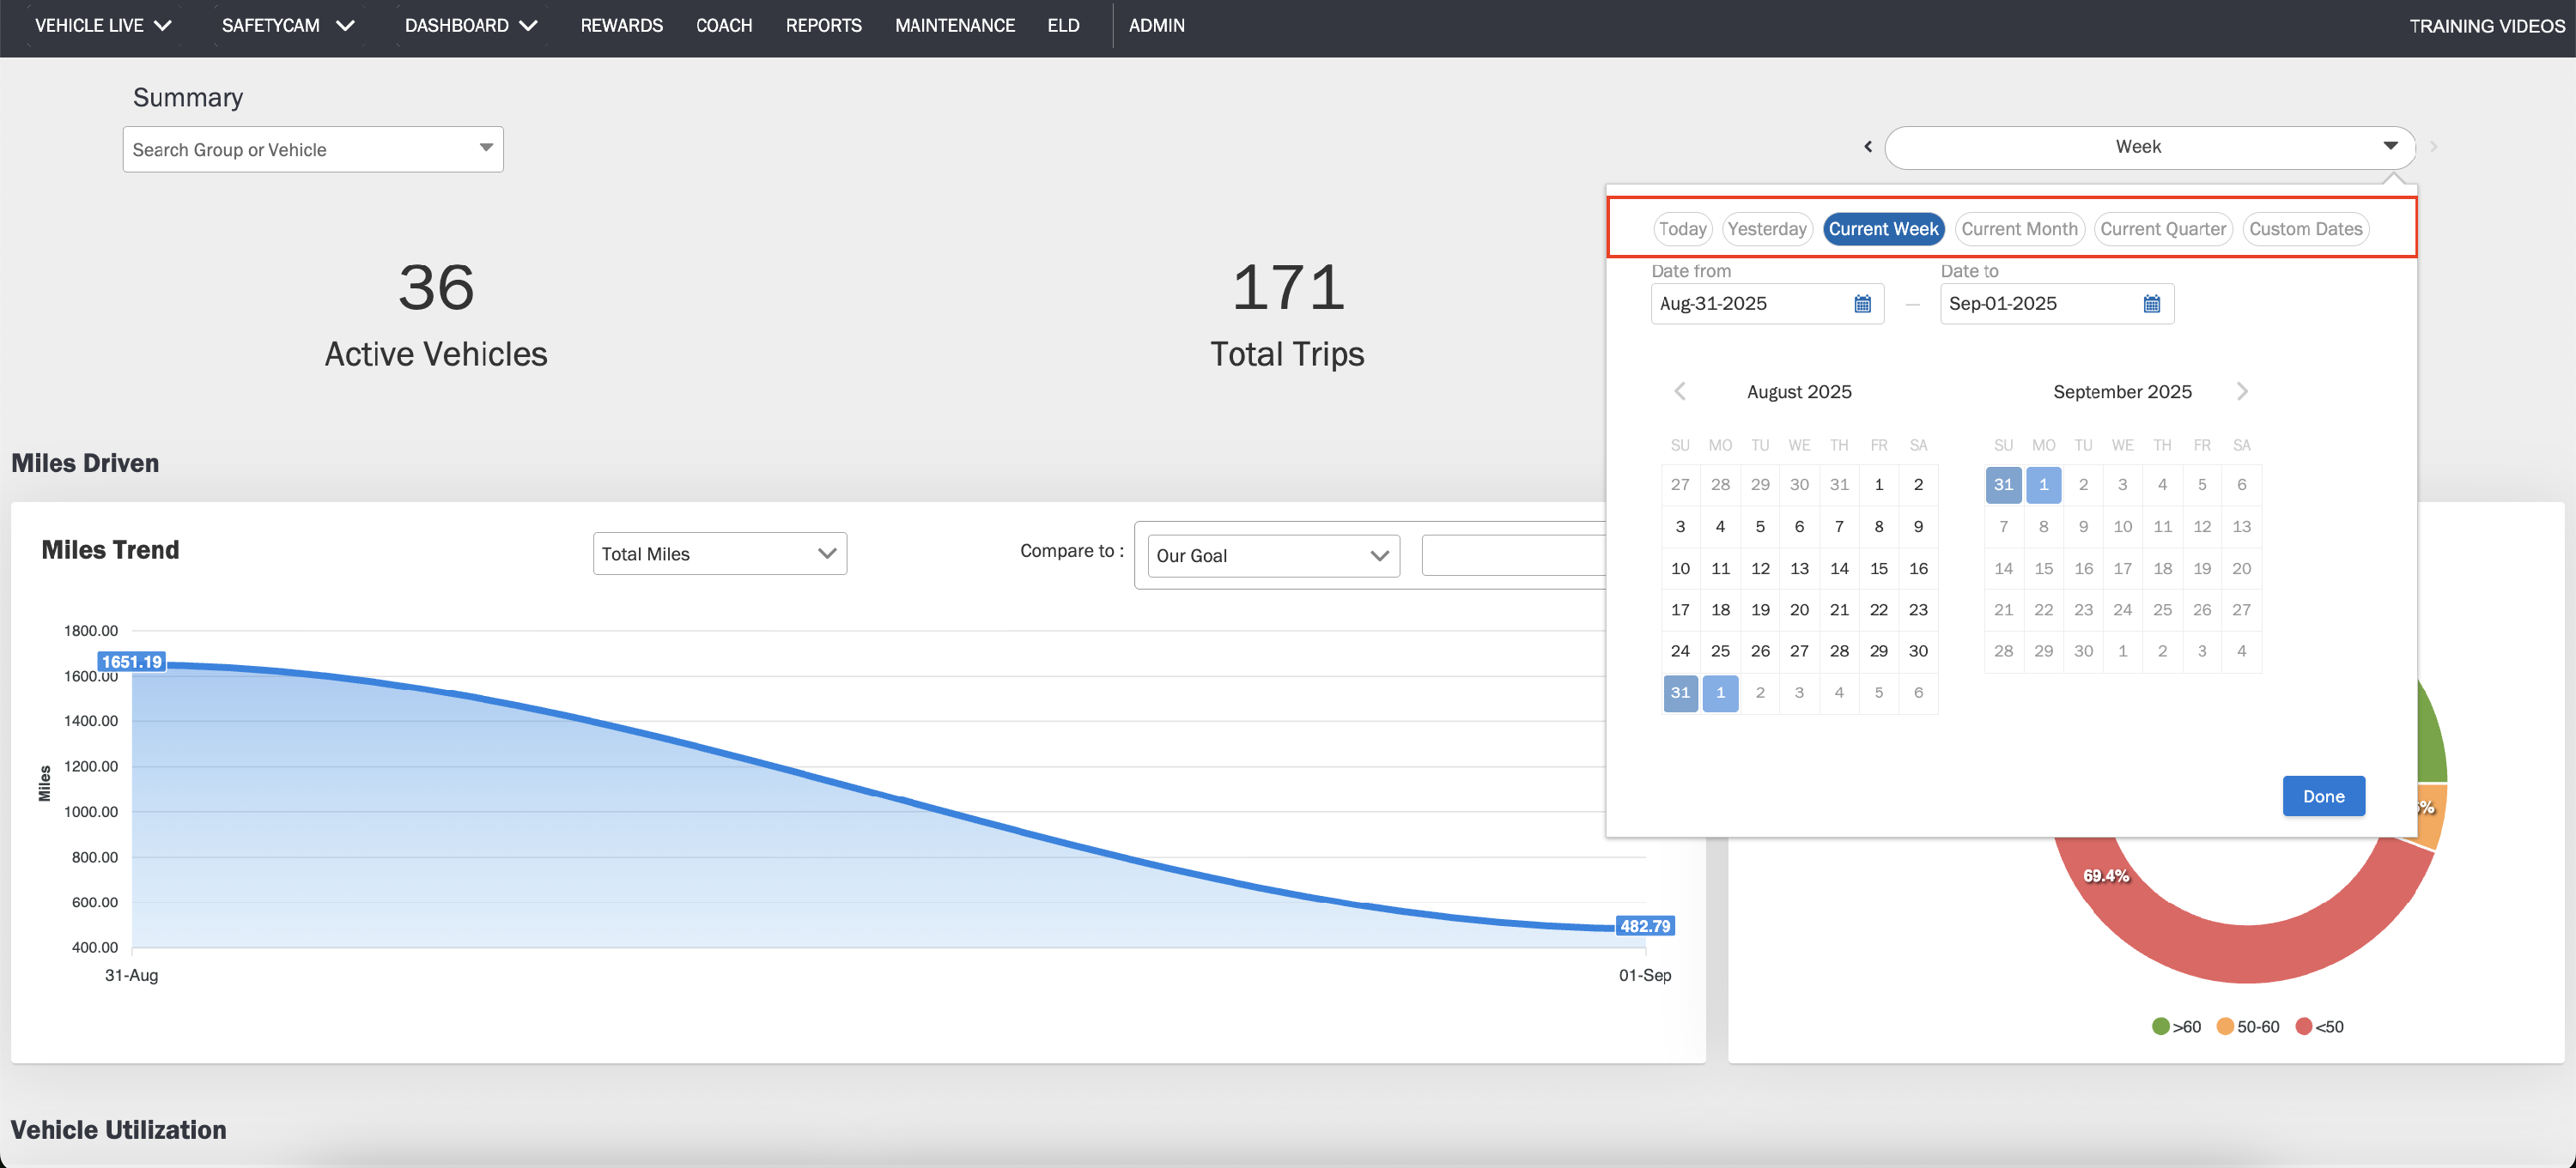Open the Week period dropdown

pyautogui.click(x=2150, y=147)
